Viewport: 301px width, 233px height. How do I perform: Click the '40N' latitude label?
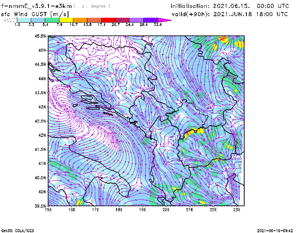point(42,192)
